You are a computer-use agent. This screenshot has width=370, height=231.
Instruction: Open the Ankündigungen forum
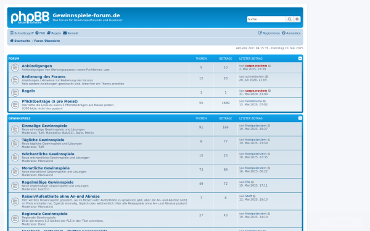(37, 66)
